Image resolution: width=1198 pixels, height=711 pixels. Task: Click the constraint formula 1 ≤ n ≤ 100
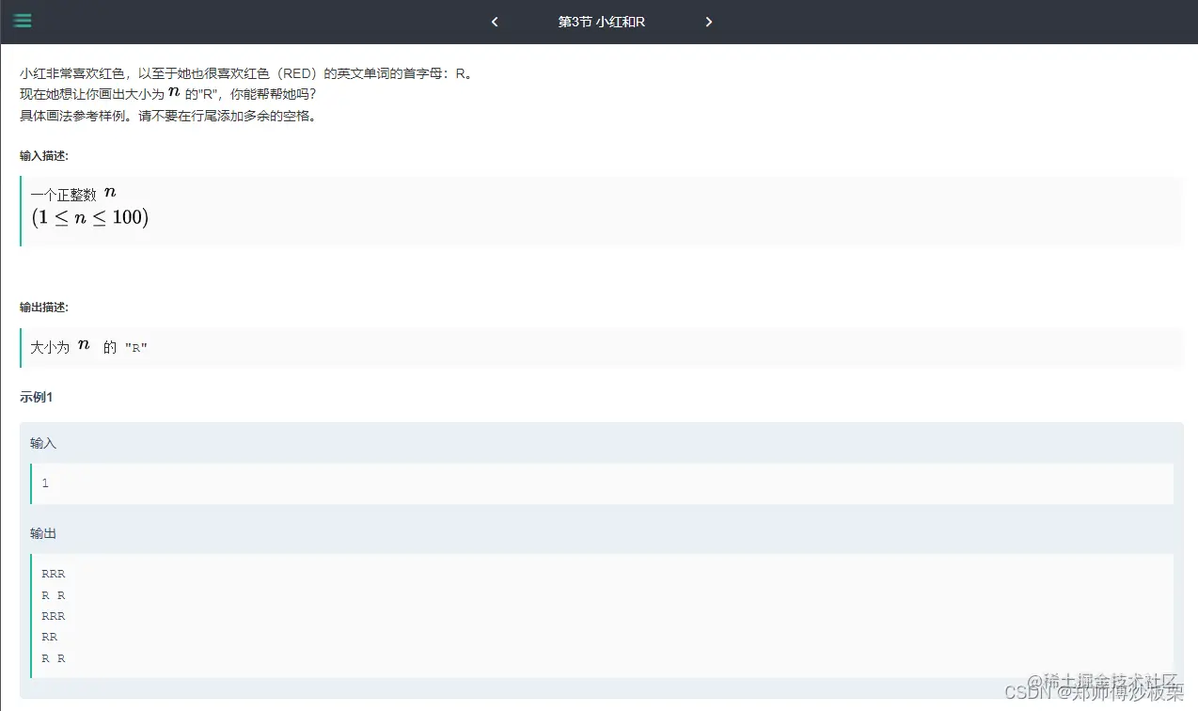(x=89, y=218)
